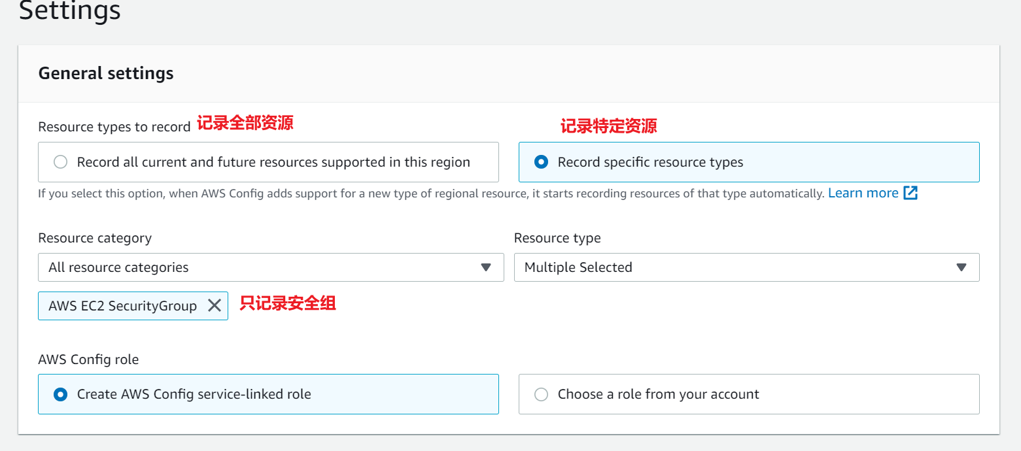Screen dimensions: 1021x451
Task: Click the Resource category dropdown arrow
Action: (485, 267)
